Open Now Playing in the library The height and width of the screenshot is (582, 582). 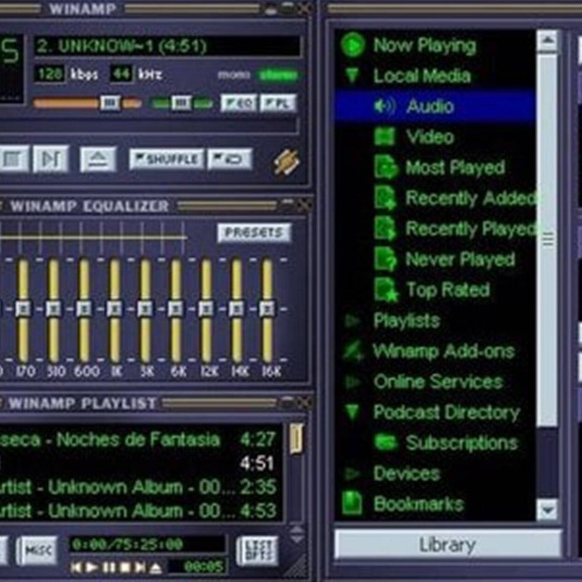pyautogui.click(x=424, y=45)
